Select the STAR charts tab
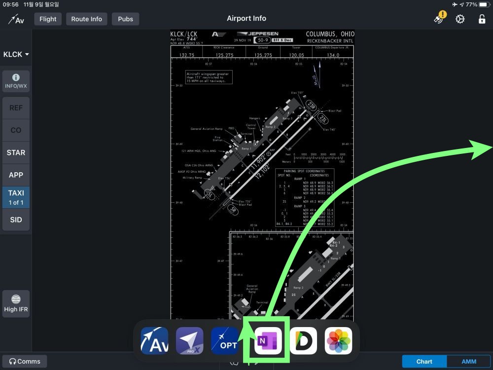493x370 pixels. pos(16,153)
